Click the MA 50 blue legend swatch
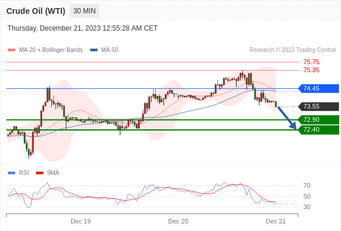The image size is (341, 231). tap(94, 50)
